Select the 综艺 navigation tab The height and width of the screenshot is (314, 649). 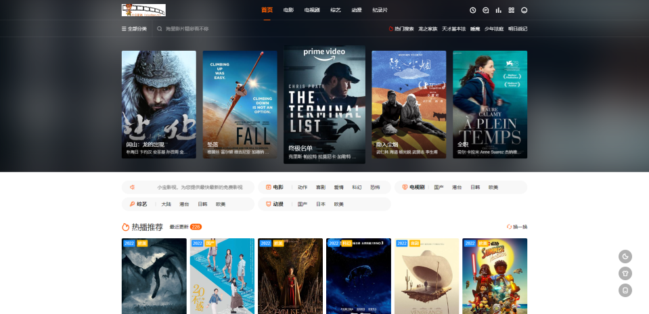pos(336,10)
